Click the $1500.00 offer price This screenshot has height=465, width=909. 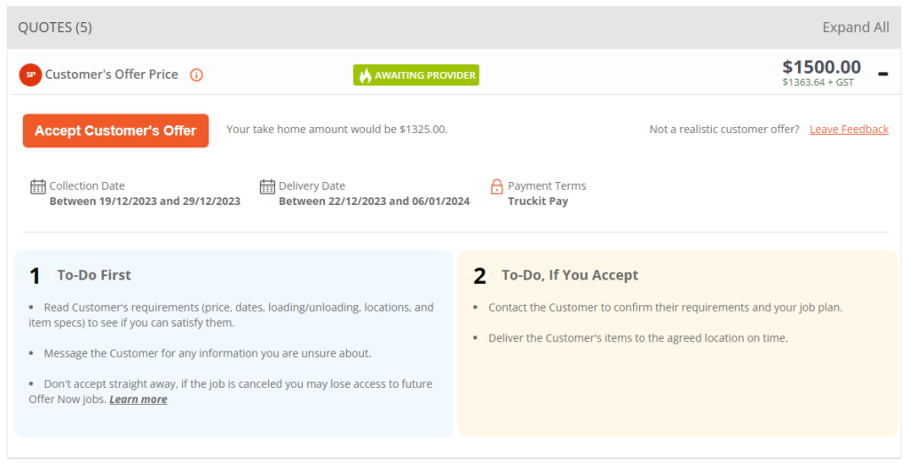coord(821,67)
